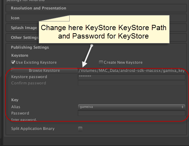Click the Browse Keystore button
The image size is (189, 146).
(44, 70)
